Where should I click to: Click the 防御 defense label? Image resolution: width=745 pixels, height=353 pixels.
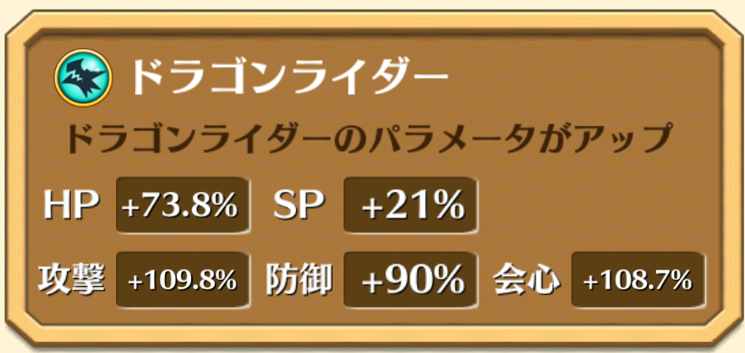[x=299, y=281]
